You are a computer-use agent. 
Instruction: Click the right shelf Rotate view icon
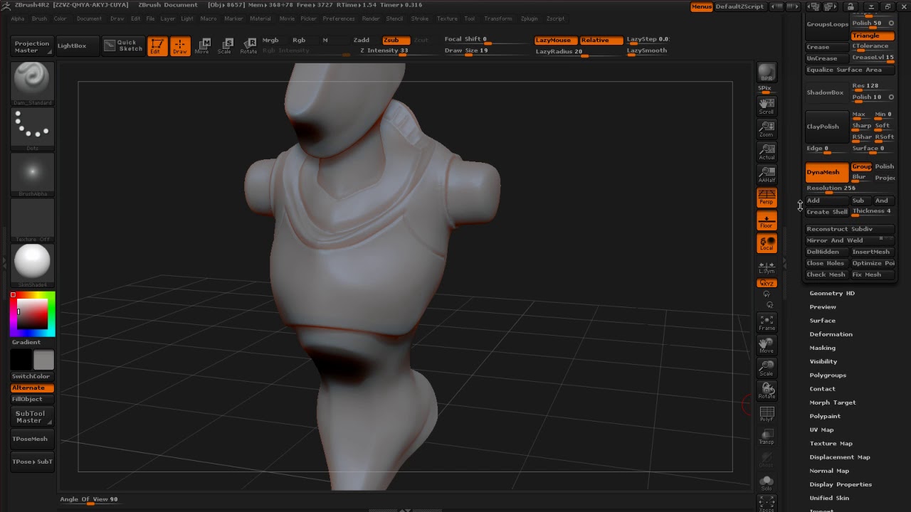(x=767, y=390)
